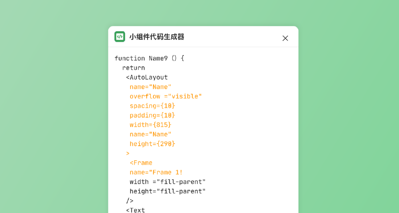The image size is (399, 213).
Task: Click the function Name9 () { line
Action: [149, 58]
